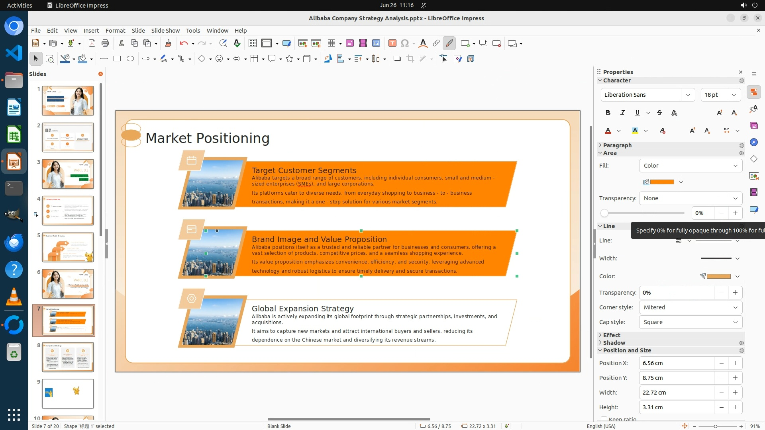765x430 pixels.
Task: Increase the Position X value
Action: coord(735,363)
